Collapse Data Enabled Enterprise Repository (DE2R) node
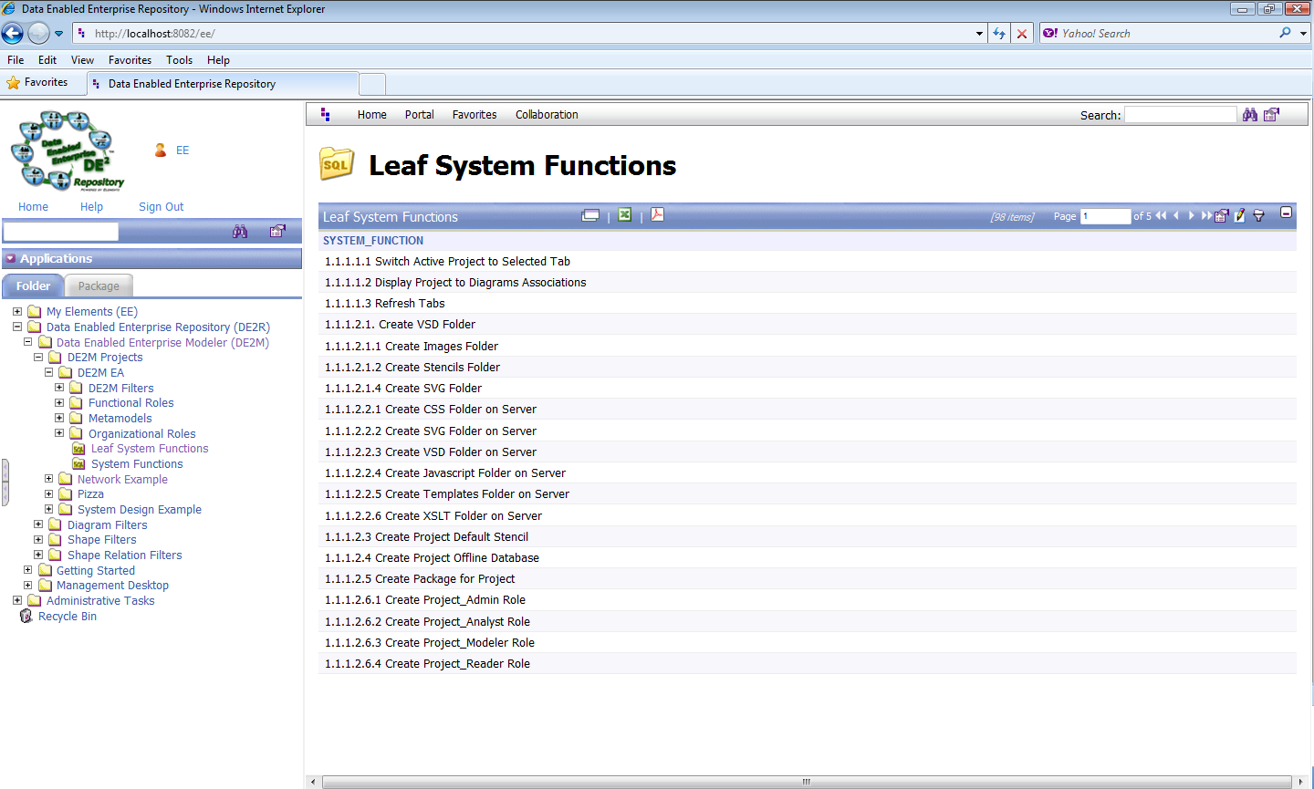This screenshot has width=1314, height=789. click(x=17, y=327)
